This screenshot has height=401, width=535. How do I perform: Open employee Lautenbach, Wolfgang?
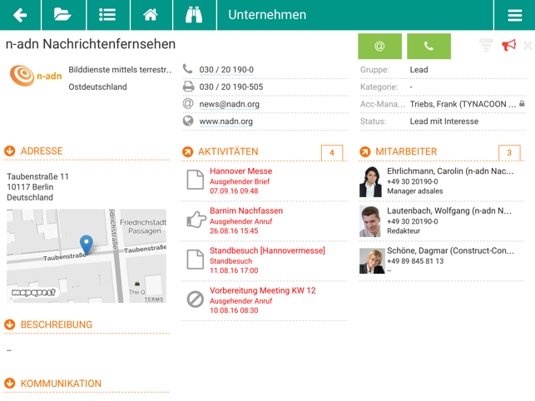[x=442, y=220]
